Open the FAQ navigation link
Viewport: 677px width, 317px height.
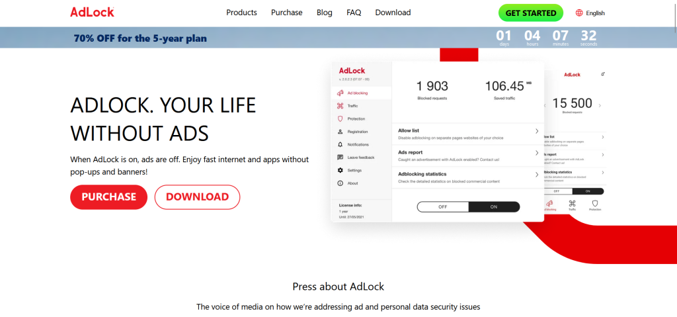click(354, 13)
